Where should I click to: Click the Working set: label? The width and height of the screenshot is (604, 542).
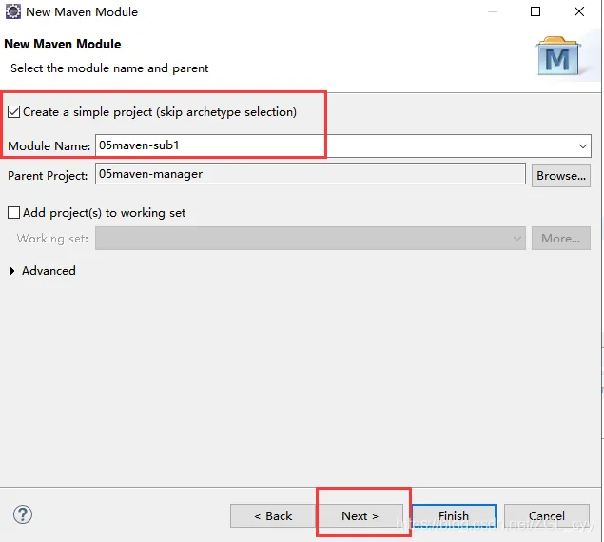[52, 239]
